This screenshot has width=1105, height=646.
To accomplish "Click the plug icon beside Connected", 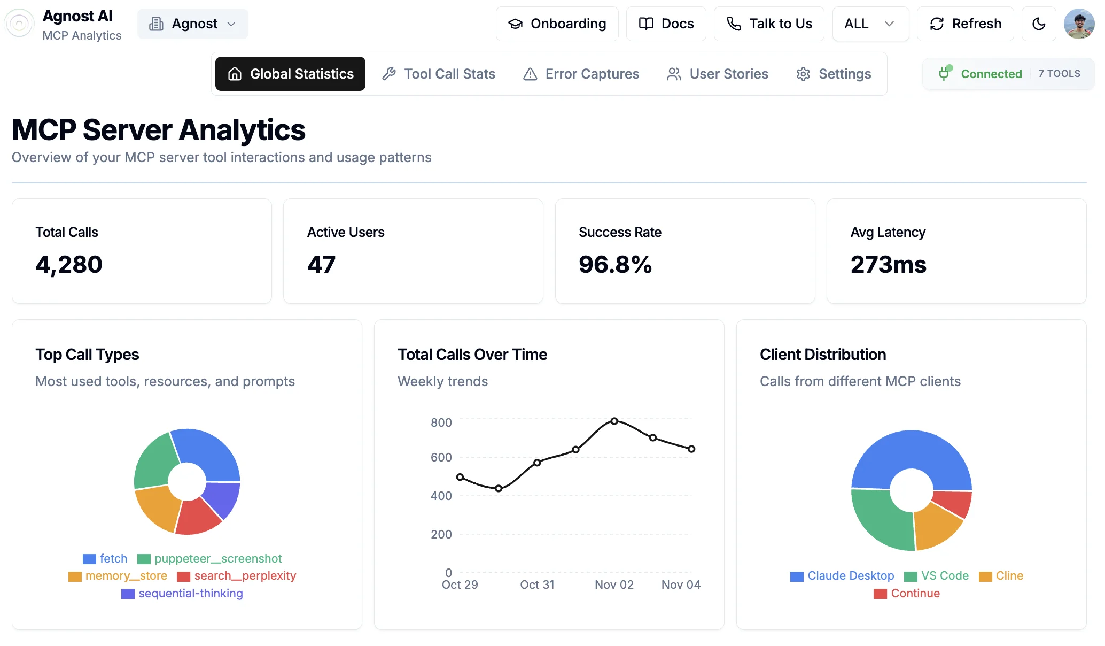I will tap(945, 73).
